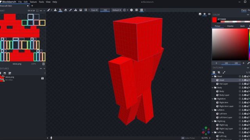
Task: Toggle camera visibility icon of Hat Layer
Action: coord(245,84)
